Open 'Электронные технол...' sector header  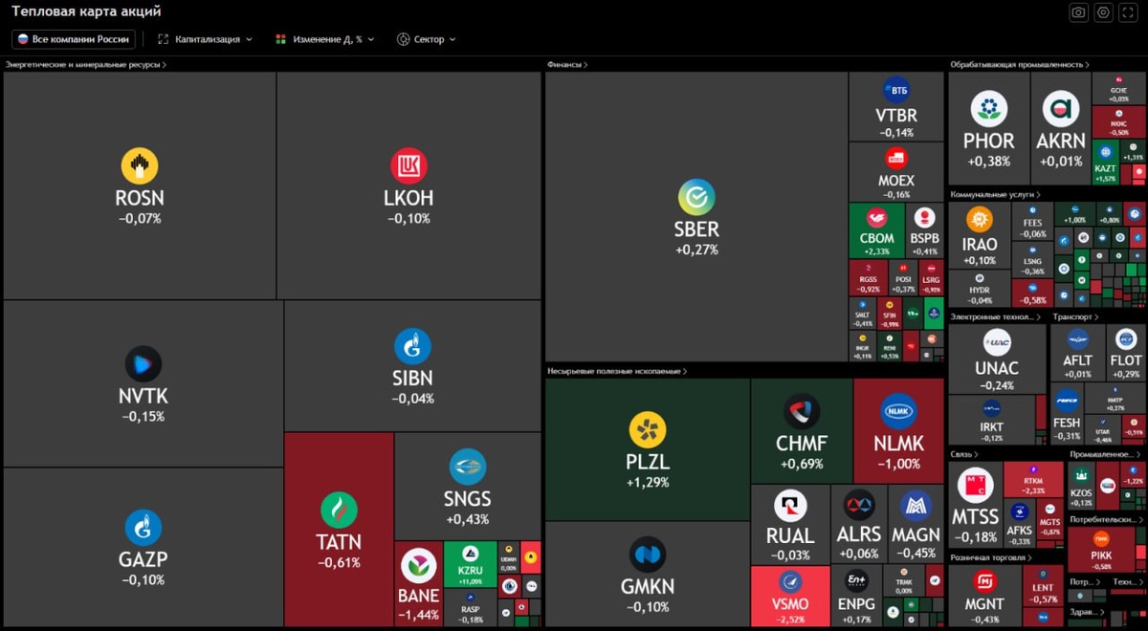point(995,316)
